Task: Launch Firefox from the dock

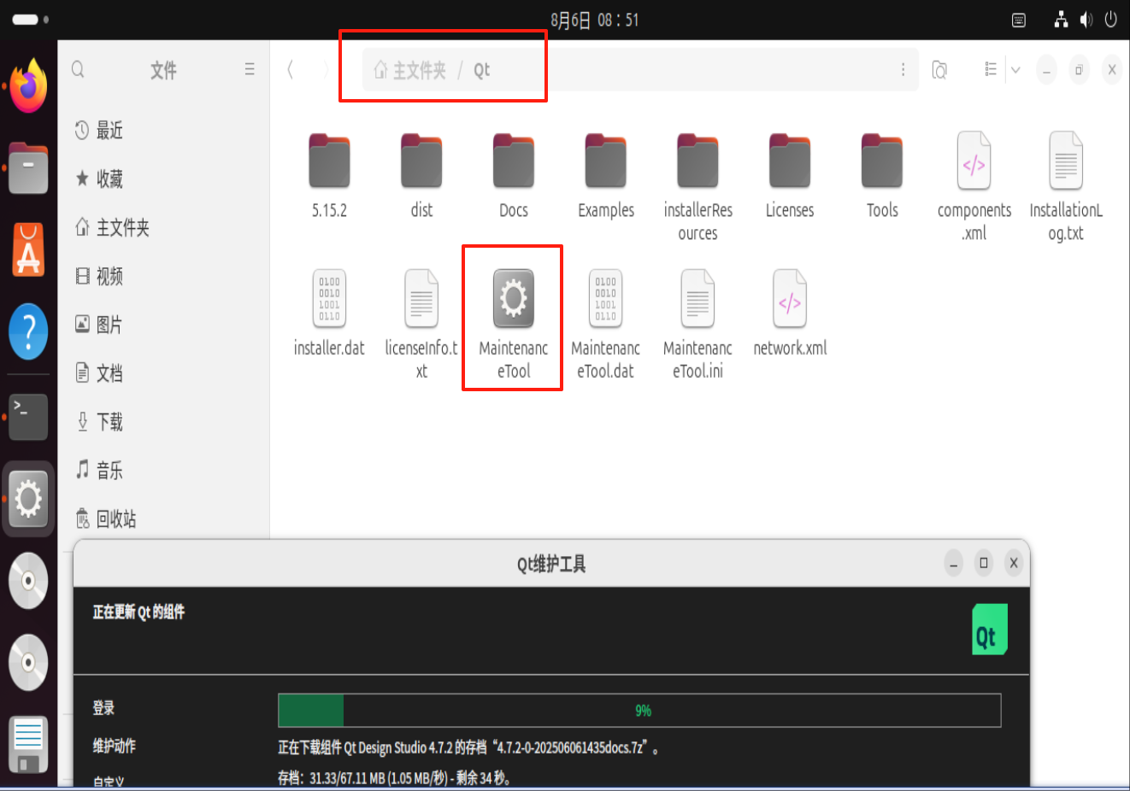Action: click(28, 85)
